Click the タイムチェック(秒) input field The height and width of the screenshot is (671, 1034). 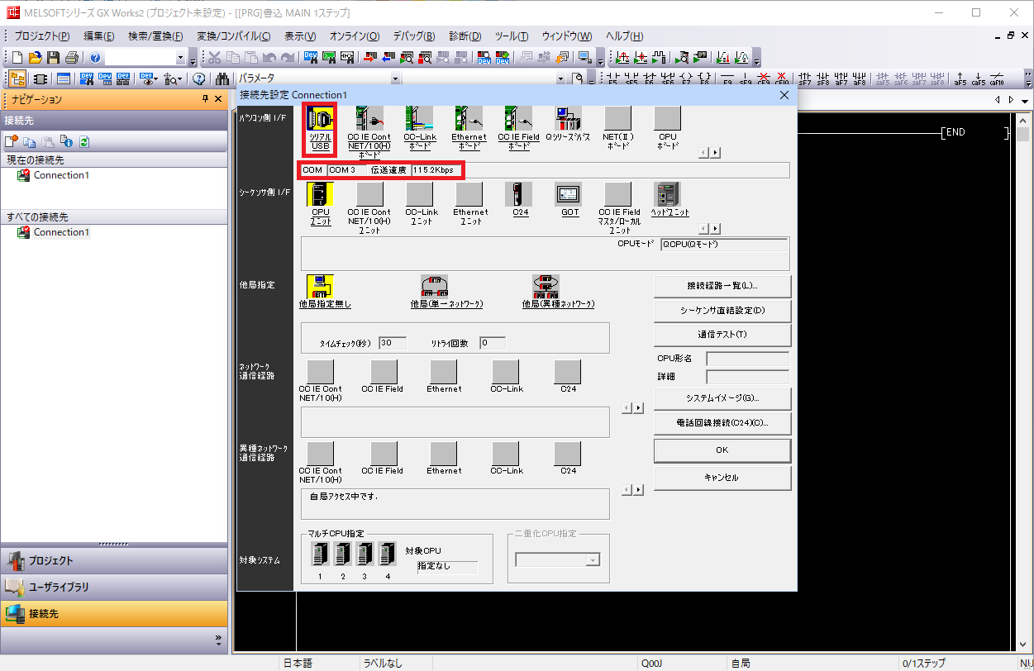coord(393,343)
